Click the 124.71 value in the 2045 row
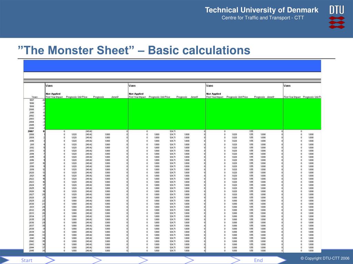This screenshot has width=353, height=264. pos(173,251)
